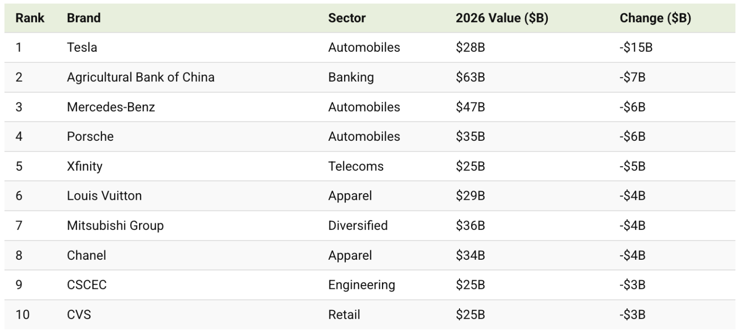Screen dimensions: 739x335
Task: Click the Xfinity brand cell
Action: (x=85, y=166)
